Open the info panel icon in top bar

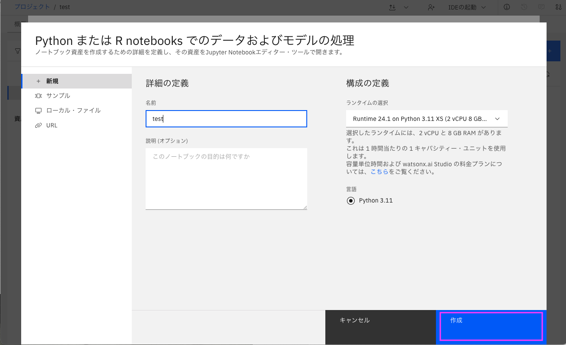pos(507,7)
